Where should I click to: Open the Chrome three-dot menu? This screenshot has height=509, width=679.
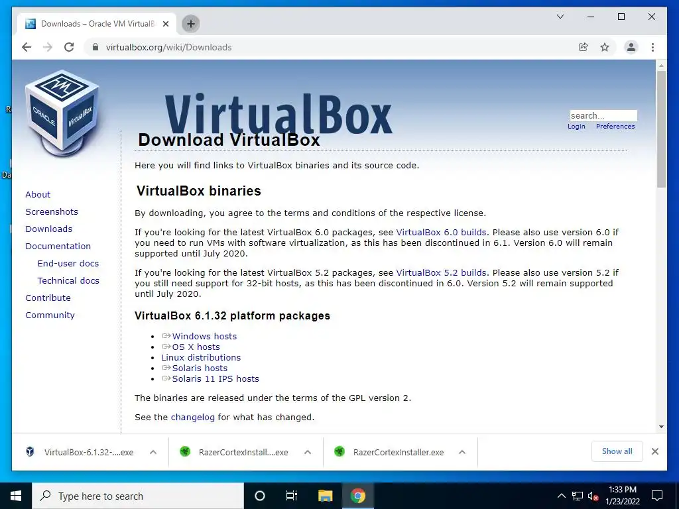click(x=652, y=47)
